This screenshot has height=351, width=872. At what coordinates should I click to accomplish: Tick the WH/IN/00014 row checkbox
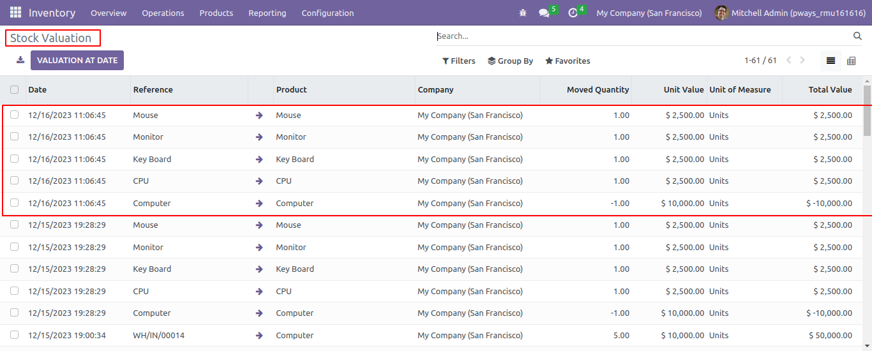[x=15, y=334]
